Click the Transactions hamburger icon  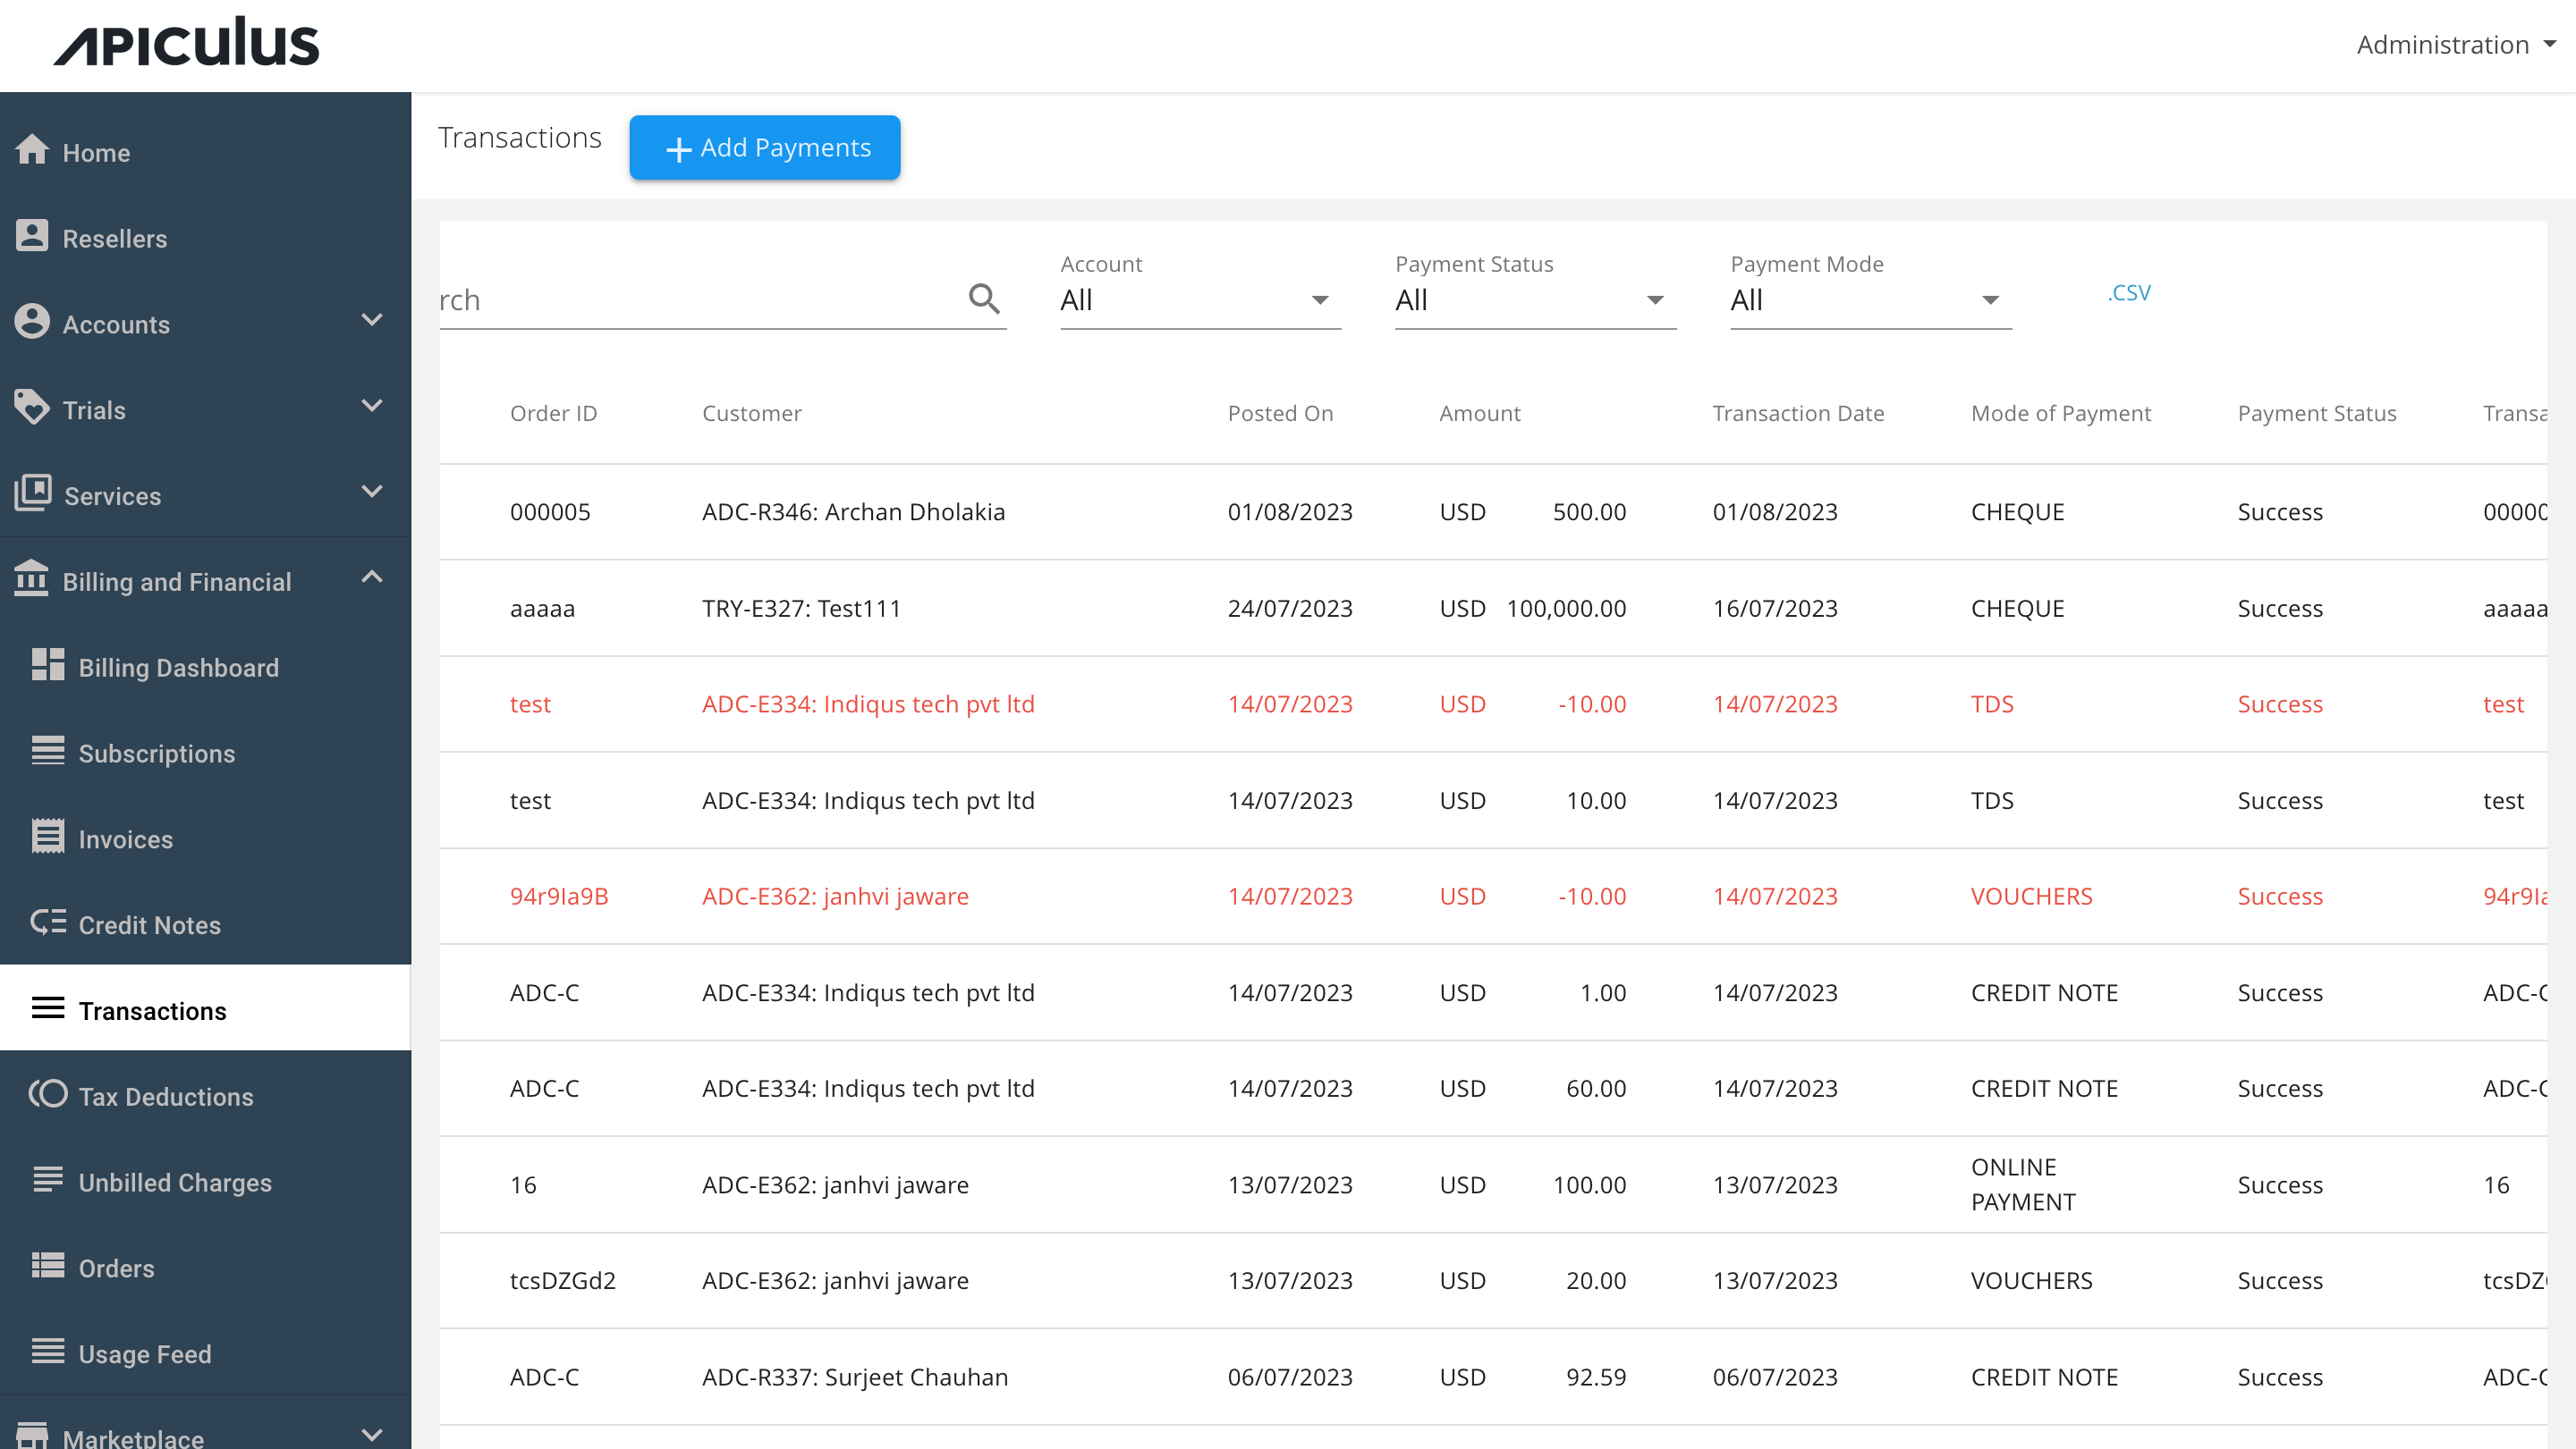click(x=48, y=1008)
